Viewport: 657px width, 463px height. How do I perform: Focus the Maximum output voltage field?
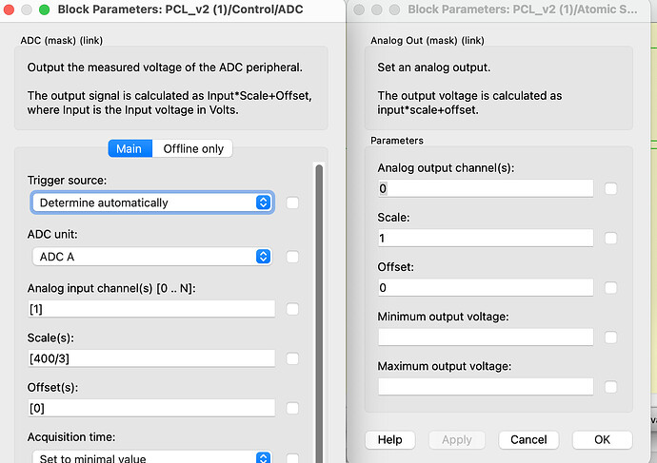click(x=485, y=387)
